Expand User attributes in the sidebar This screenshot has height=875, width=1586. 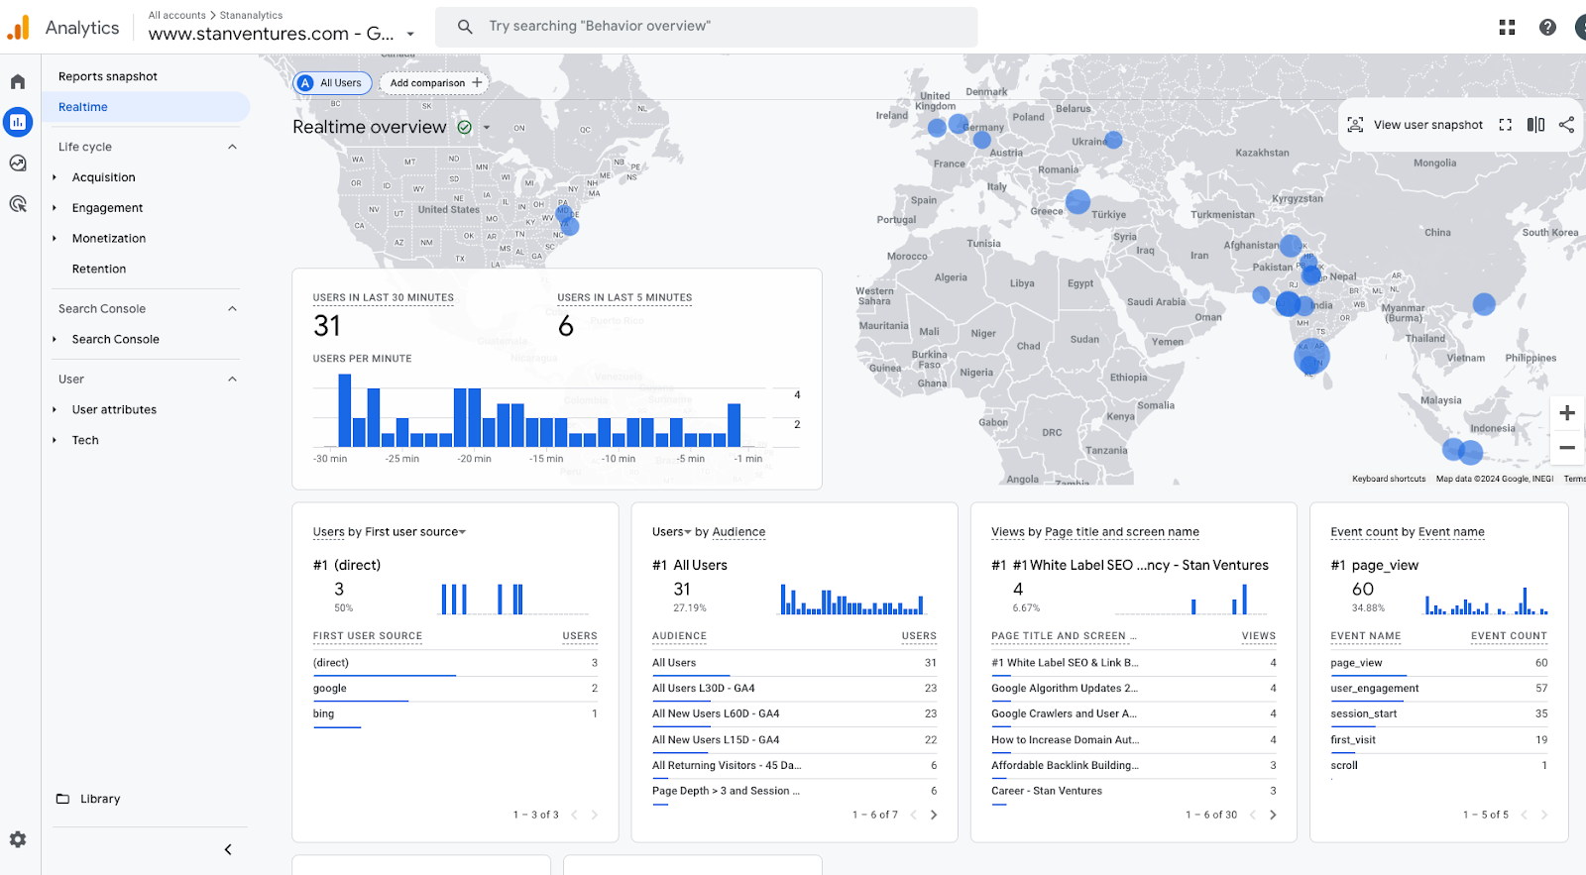pyautogui.click(x=55, y=409)
